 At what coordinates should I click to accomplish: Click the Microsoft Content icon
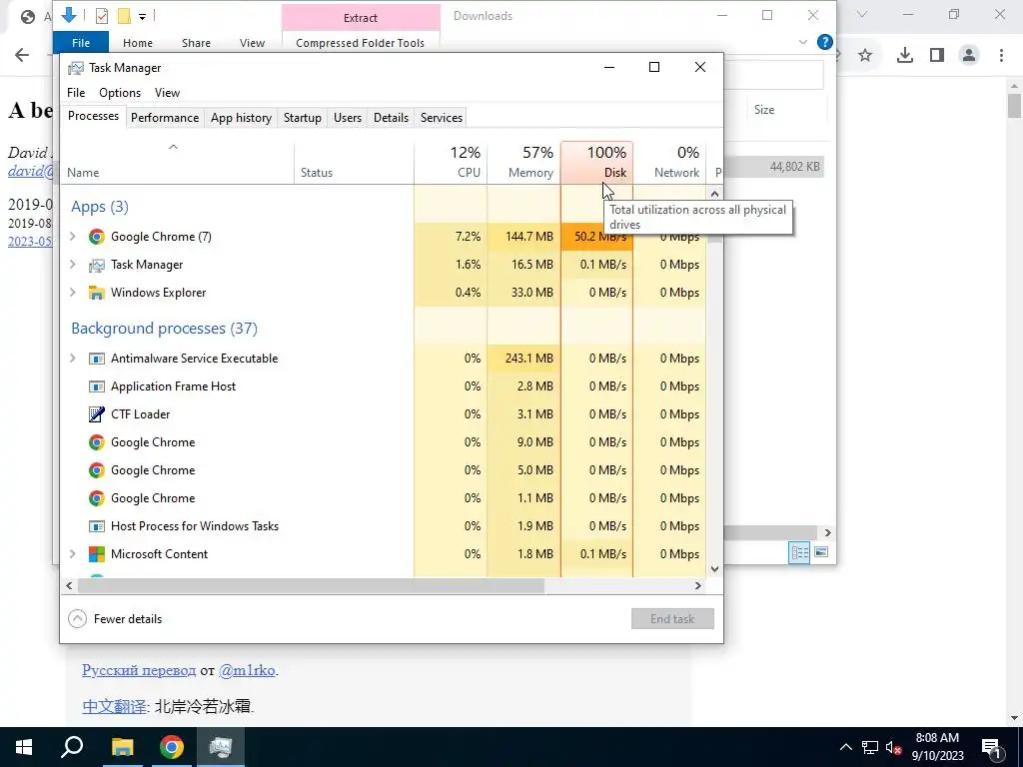[97, 554]
